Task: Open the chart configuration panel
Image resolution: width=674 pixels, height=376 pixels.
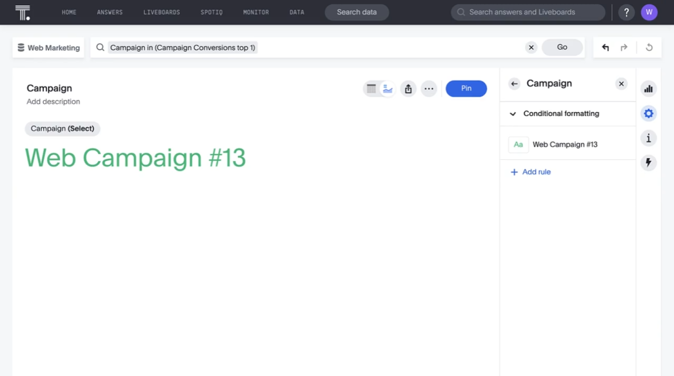Action: tap(648, 113)
